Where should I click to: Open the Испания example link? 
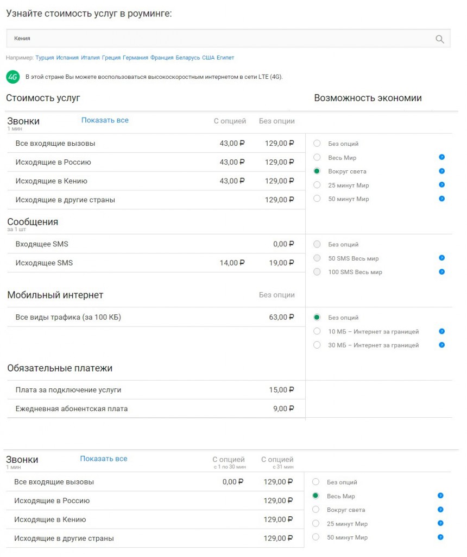click(67, 58)
